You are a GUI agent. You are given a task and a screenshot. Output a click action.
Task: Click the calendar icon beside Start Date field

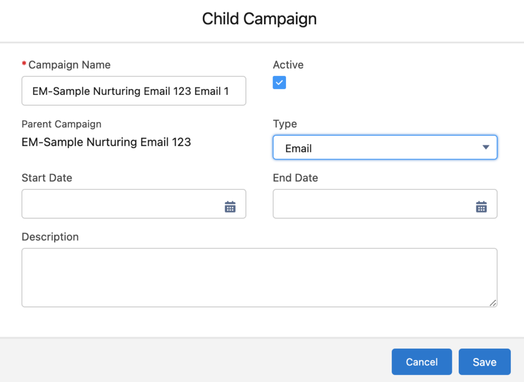(230, 207)
